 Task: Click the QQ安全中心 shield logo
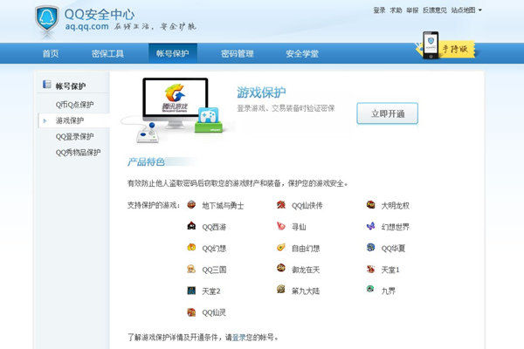pos(47,17)
